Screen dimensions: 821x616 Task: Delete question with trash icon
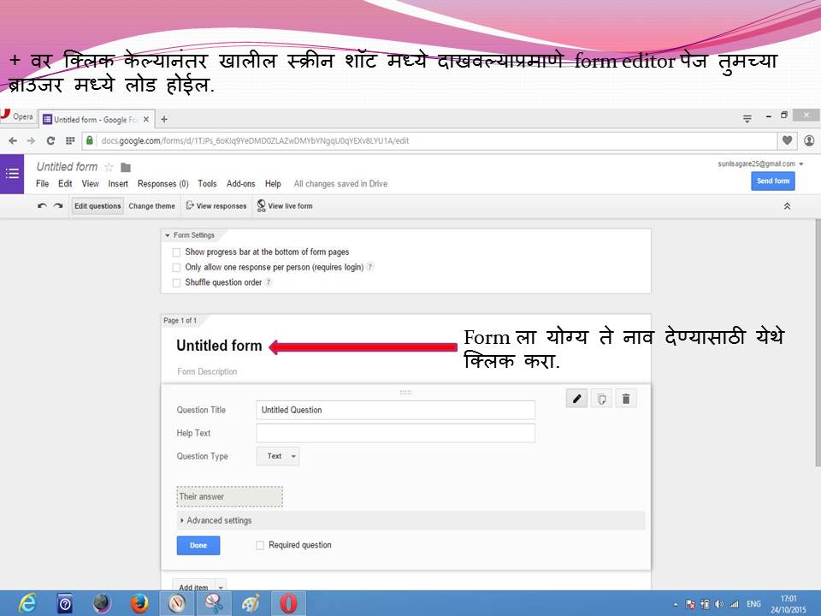[626, 400]
